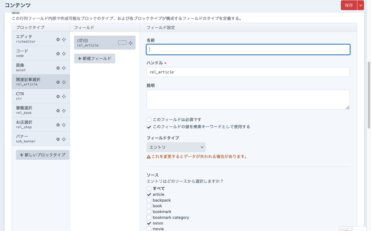Open settings gear for バナー block type
Screen dimensions: 371x231
coord(58,139)
